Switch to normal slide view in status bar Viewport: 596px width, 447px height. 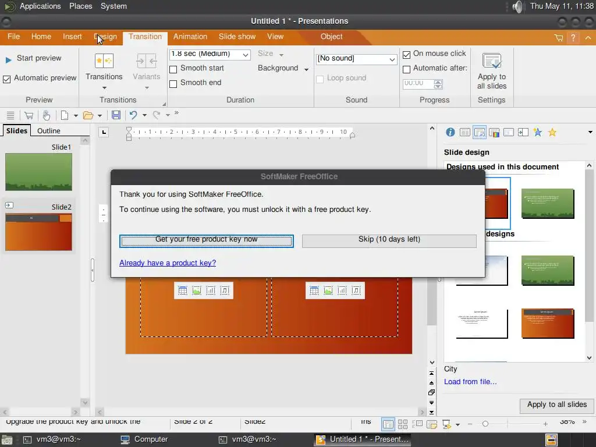coord(388,424)
